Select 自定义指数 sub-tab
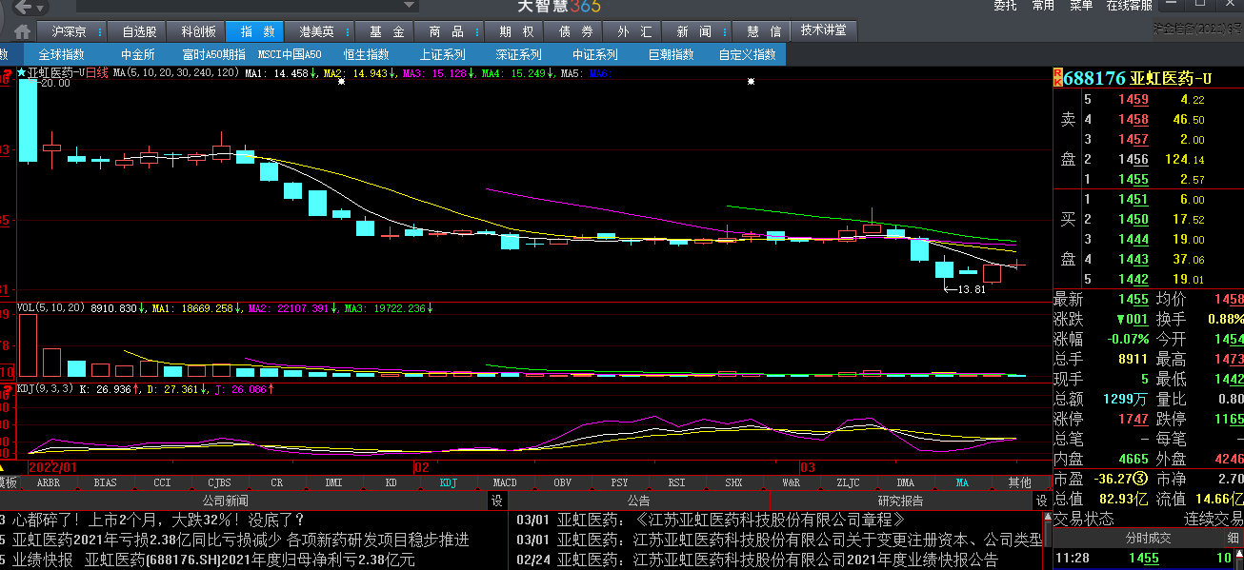This screenshot has width=1244, height=570. pos(748,54)
